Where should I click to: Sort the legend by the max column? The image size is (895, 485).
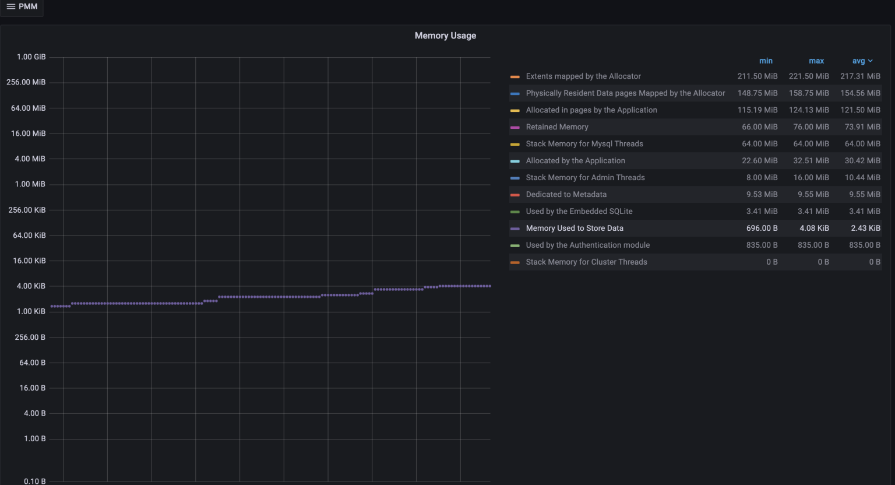[x=816, y=61]
